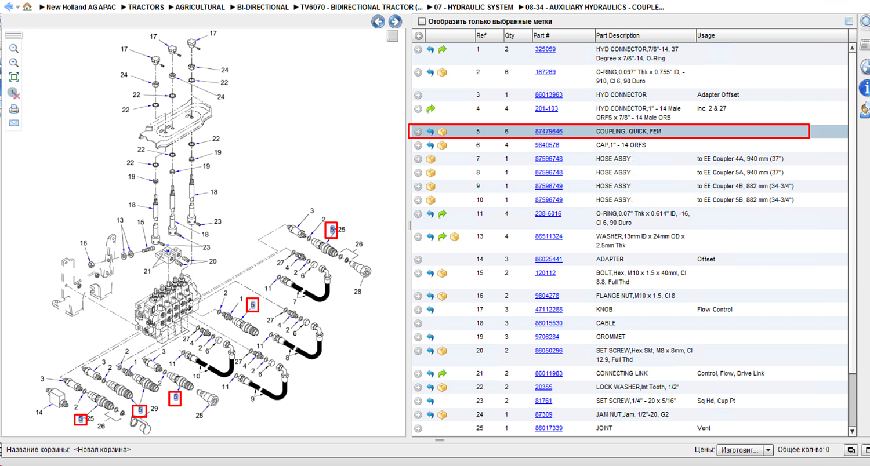Click the prices combo box field
870x466 pixels.
[745, 450]
